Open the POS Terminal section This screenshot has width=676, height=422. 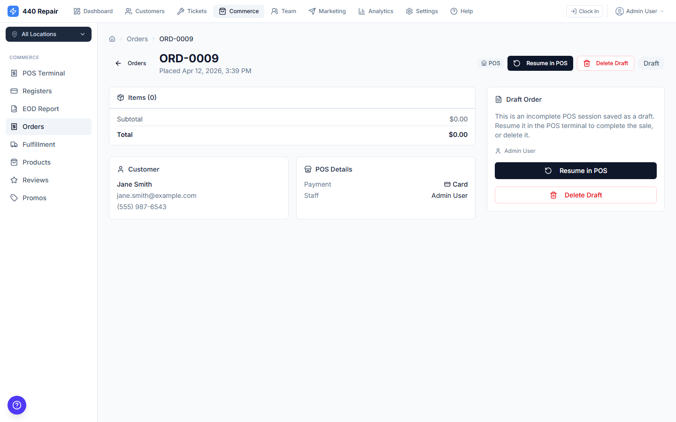point(44,73)
